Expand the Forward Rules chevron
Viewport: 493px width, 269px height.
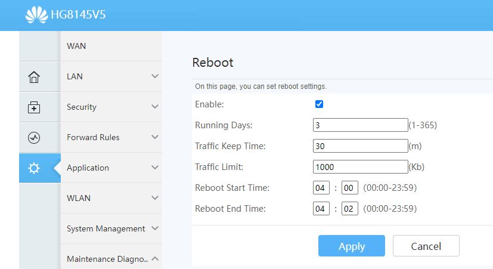click(155, 137)
